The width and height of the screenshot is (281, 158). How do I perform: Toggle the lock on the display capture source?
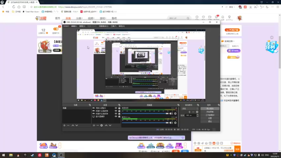[x=119, y=117]
